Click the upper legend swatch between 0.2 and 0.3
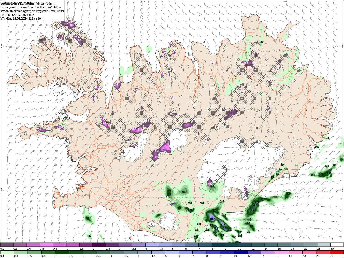Image resolution: width=344 pixels, height=258 pixels. point(7,245)
